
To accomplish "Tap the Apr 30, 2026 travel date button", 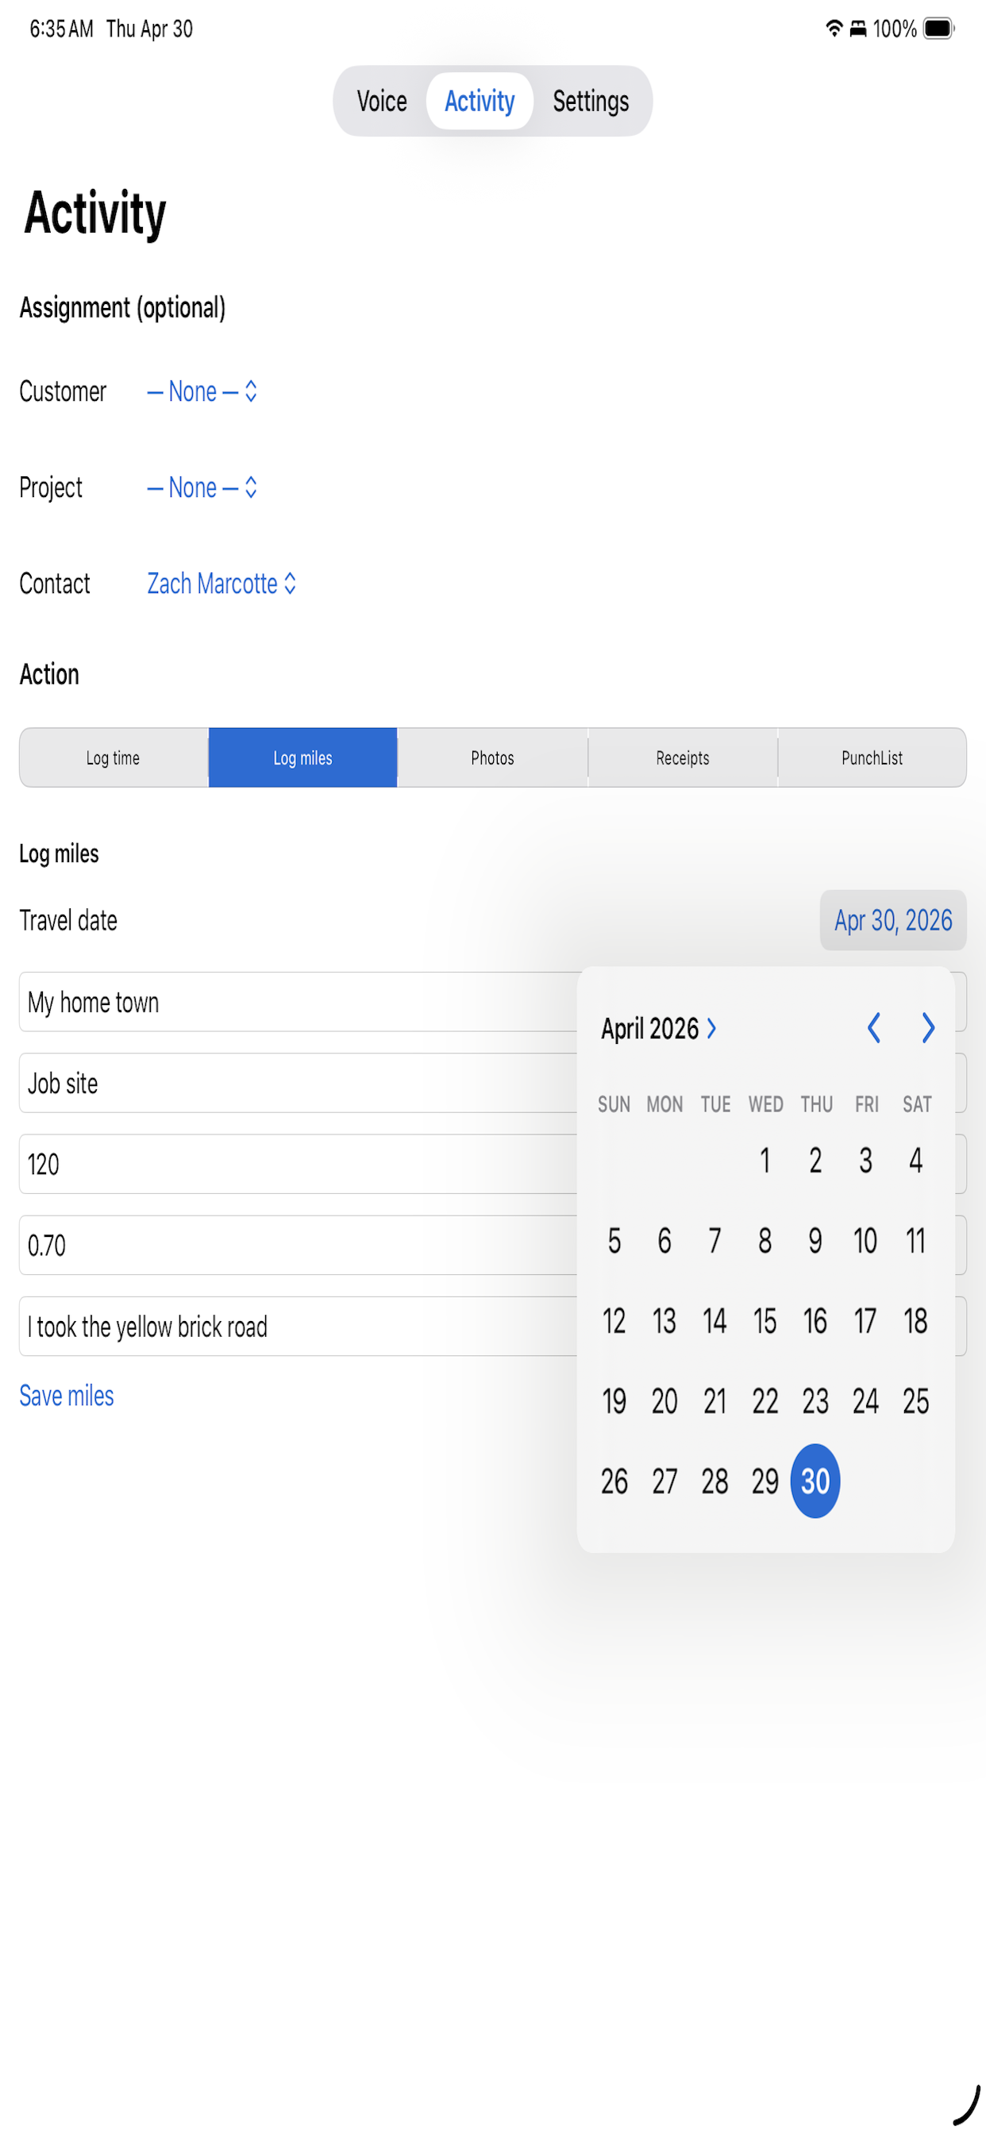I will 893,919.
